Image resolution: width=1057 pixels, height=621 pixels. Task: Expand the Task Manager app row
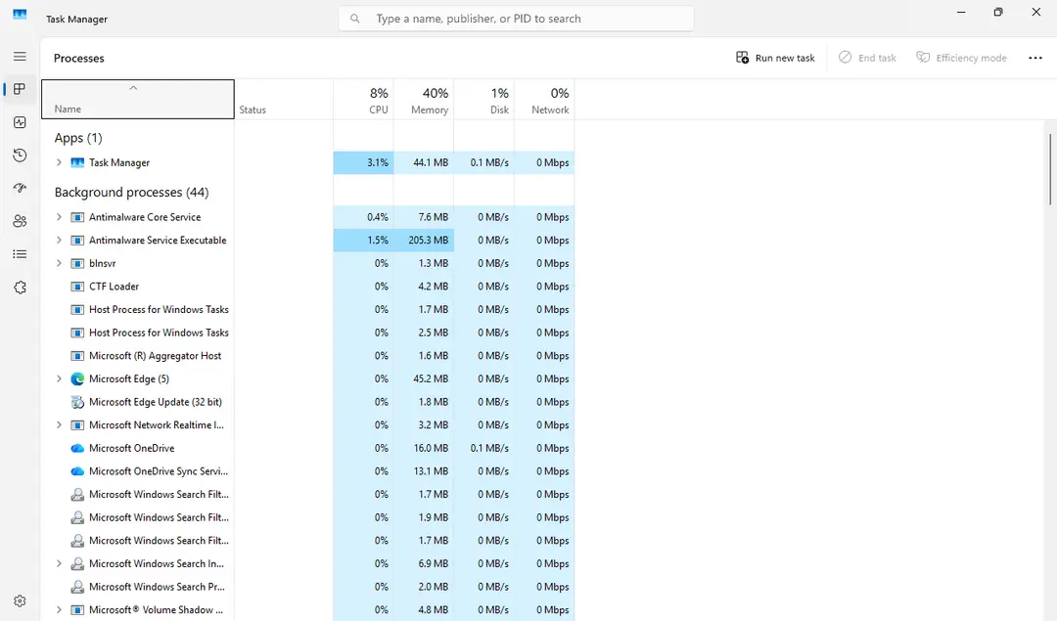click(x=59, y=162)
